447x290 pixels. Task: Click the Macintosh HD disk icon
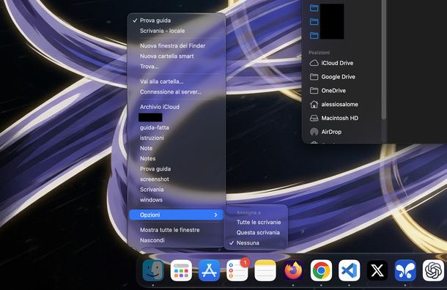[314, 118]
